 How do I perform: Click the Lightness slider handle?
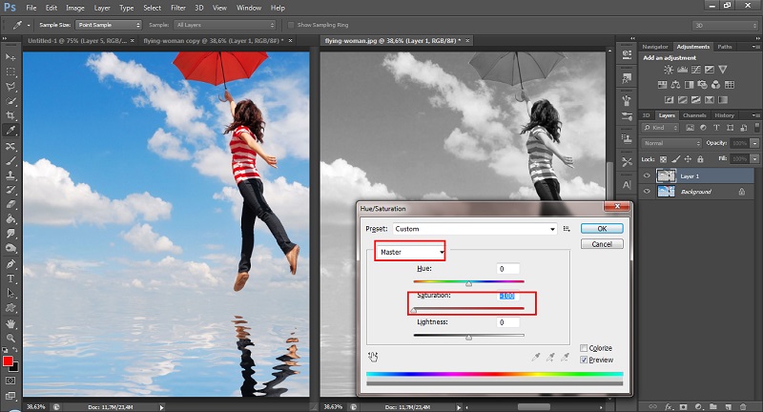(x=468, y=337)
